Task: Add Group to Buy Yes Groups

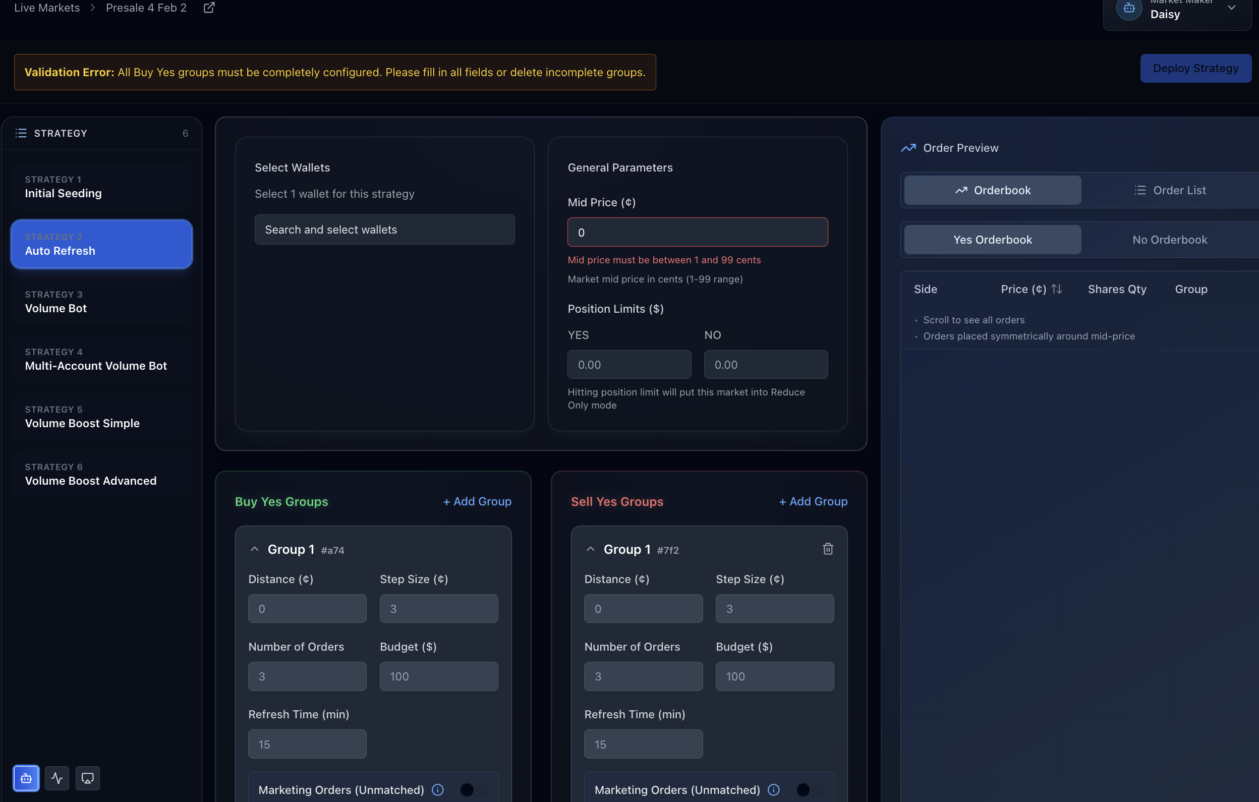Action: pyautogui.click(x=477, y=501)
